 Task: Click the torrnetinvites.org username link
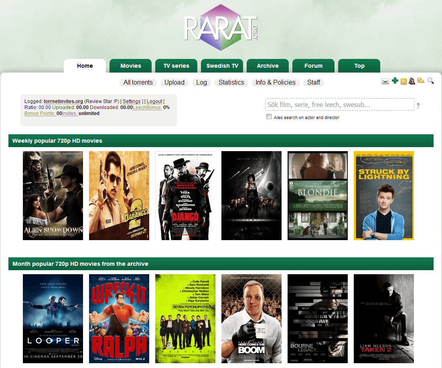(x=63, y=101)
